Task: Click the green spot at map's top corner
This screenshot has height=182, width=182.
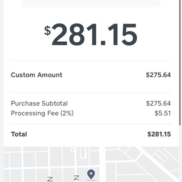Action: pyautogui.click(x=163, y=147)
